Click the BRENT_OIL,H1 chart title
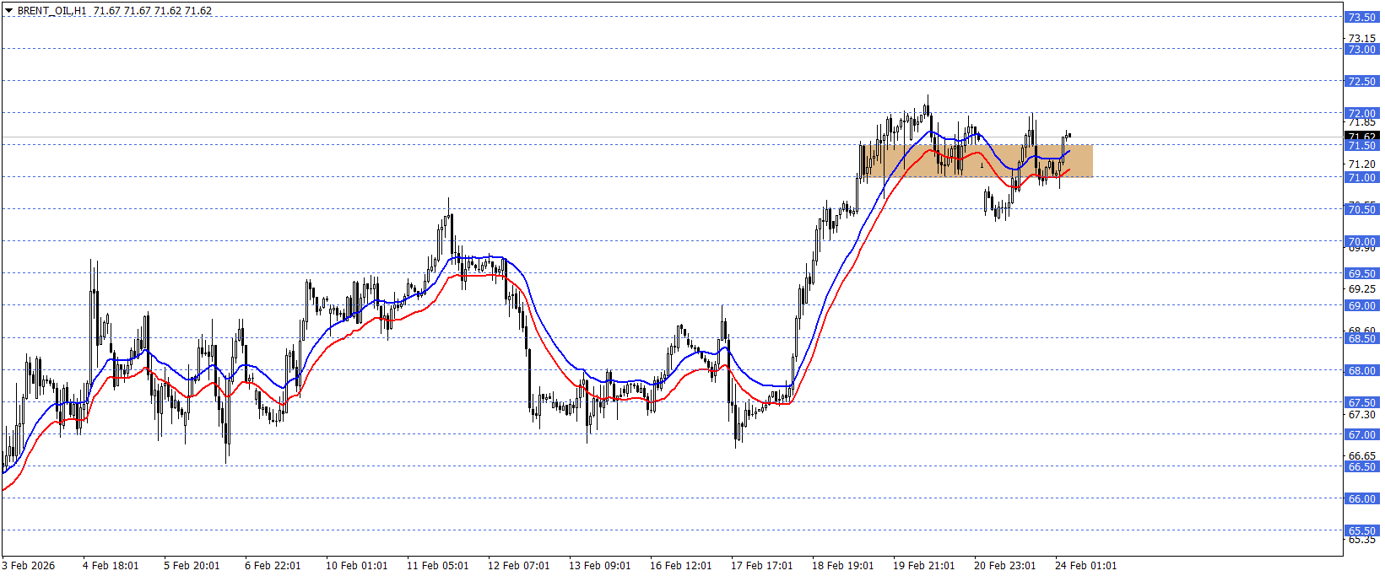The width and height of the screenshot is (1385, 576). (x=52, y=11)
